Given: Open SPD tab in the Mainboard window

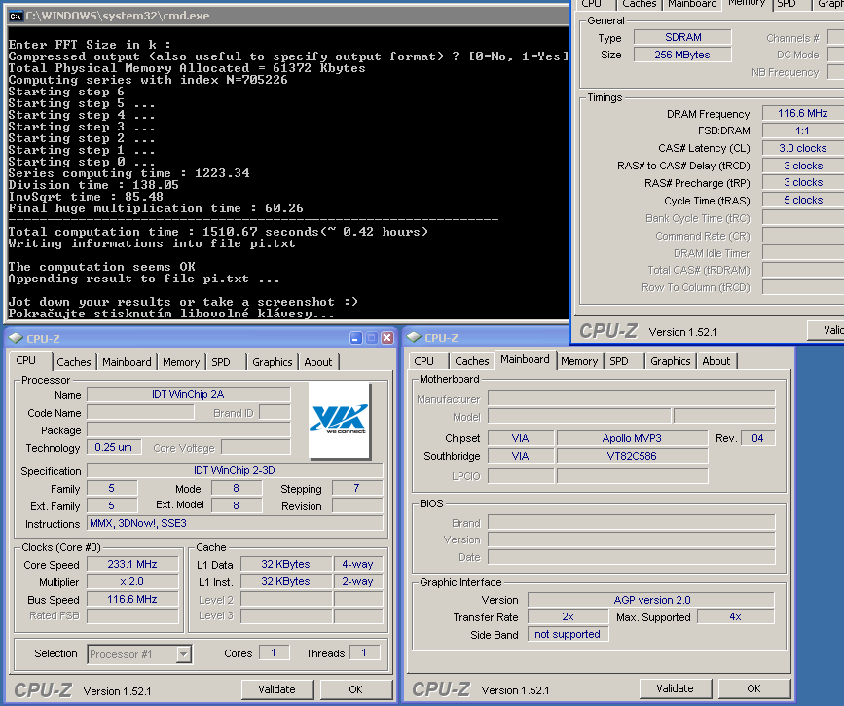Looking at the screenshot, I should click(619, 361).
